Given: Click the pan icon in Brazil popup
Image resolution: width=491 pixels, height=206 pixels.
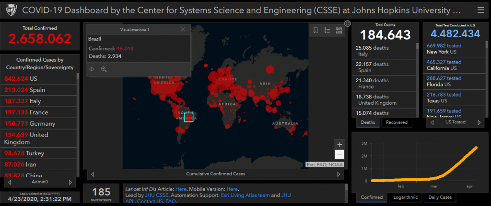Looking at the screenshot, I should click(x=92, y=69).
